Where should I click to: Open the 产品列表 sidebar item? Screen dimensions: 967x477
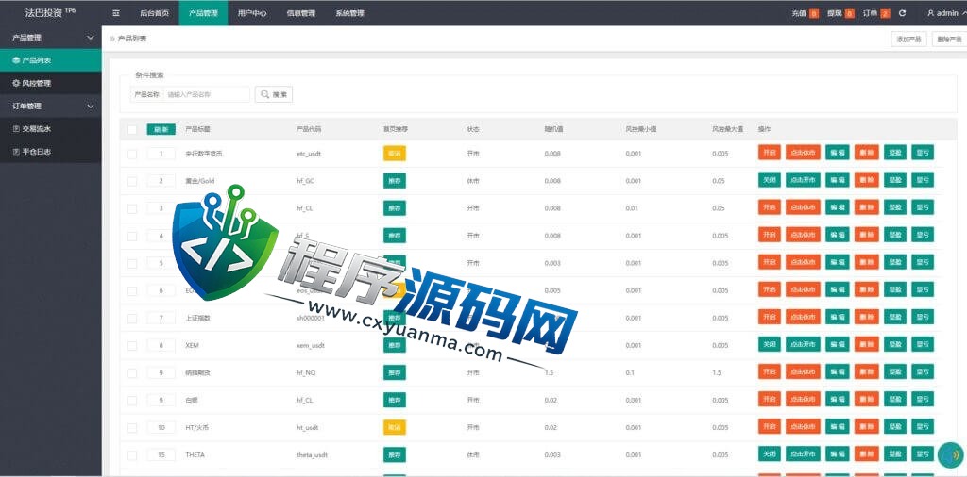pyautogui.click(x=51, y=60)
